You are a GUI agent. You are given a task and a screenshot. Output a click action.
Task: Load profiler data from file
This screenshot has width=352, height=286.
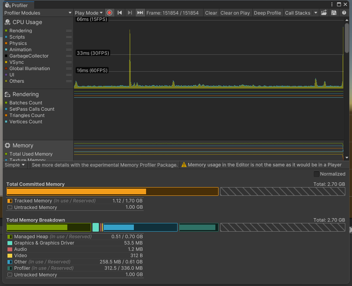point(324,13)
